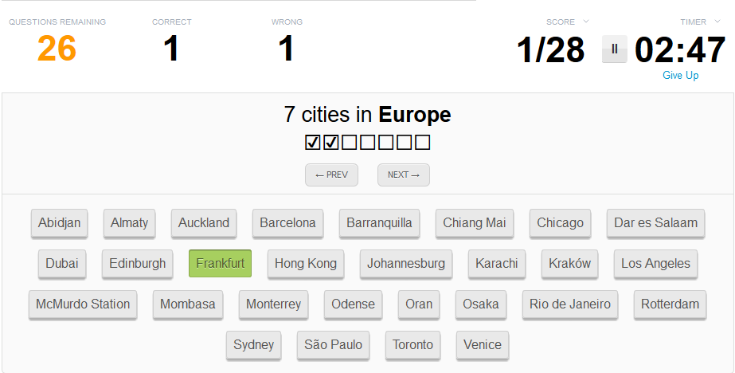The height and width of the screenshot is (373, 735).
Task: Click the Give Up link
Action: (680, 75)
